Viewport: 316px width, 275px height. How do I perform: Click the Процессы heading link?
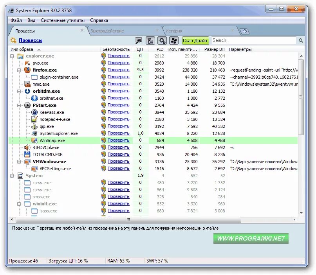(x=31, y=40)
